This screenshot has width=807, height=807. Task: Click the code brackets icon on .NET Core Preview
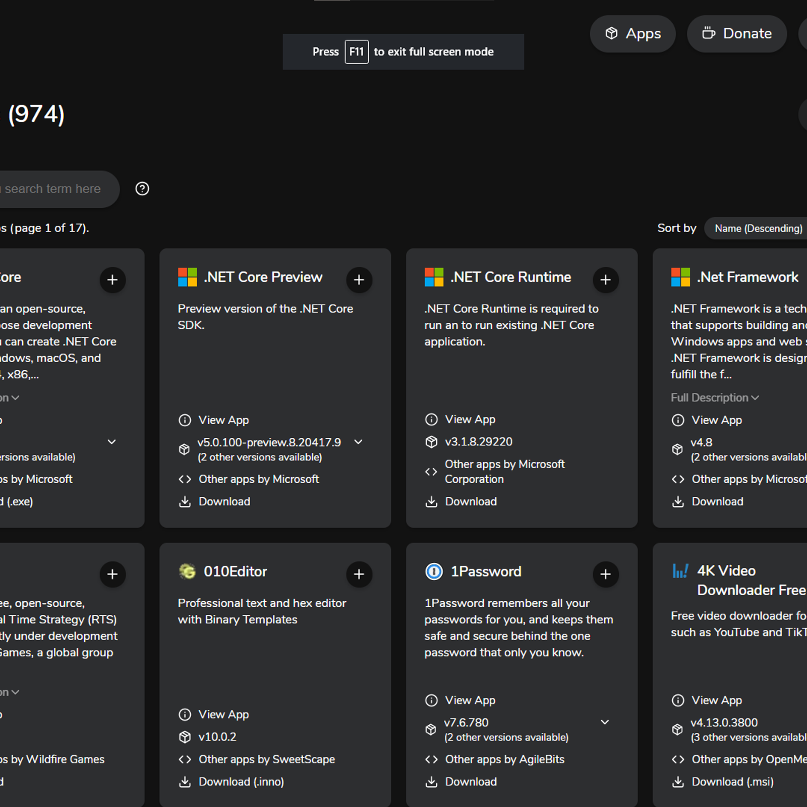pos(185,479)
